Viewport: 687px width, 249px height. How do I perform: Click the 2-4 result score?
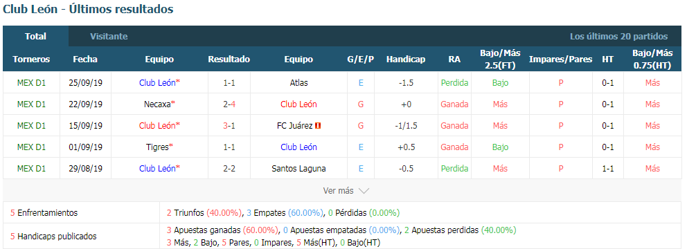pyautogui.click(x=229, y=104)
